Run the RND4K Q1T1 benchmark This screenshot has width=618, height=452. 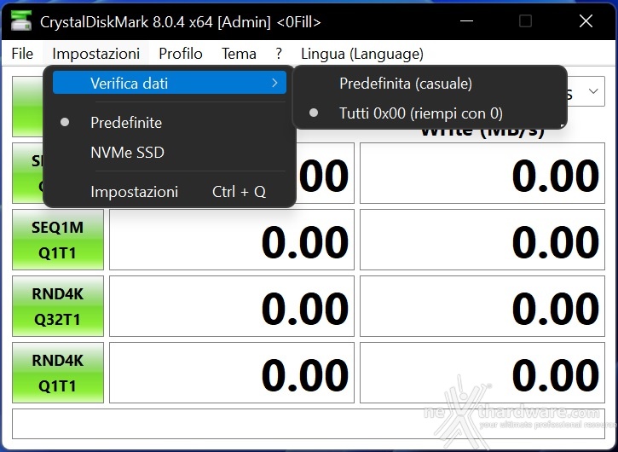(x=58, y=373)
